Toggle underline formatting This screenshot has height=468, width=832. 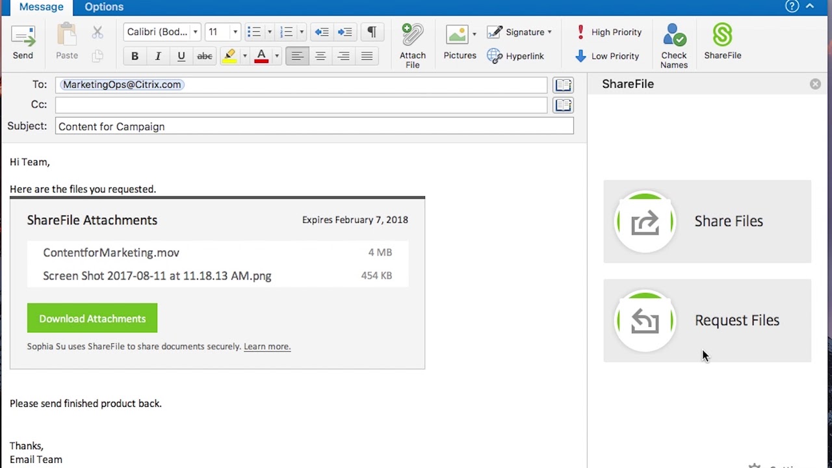click(181, 56)
